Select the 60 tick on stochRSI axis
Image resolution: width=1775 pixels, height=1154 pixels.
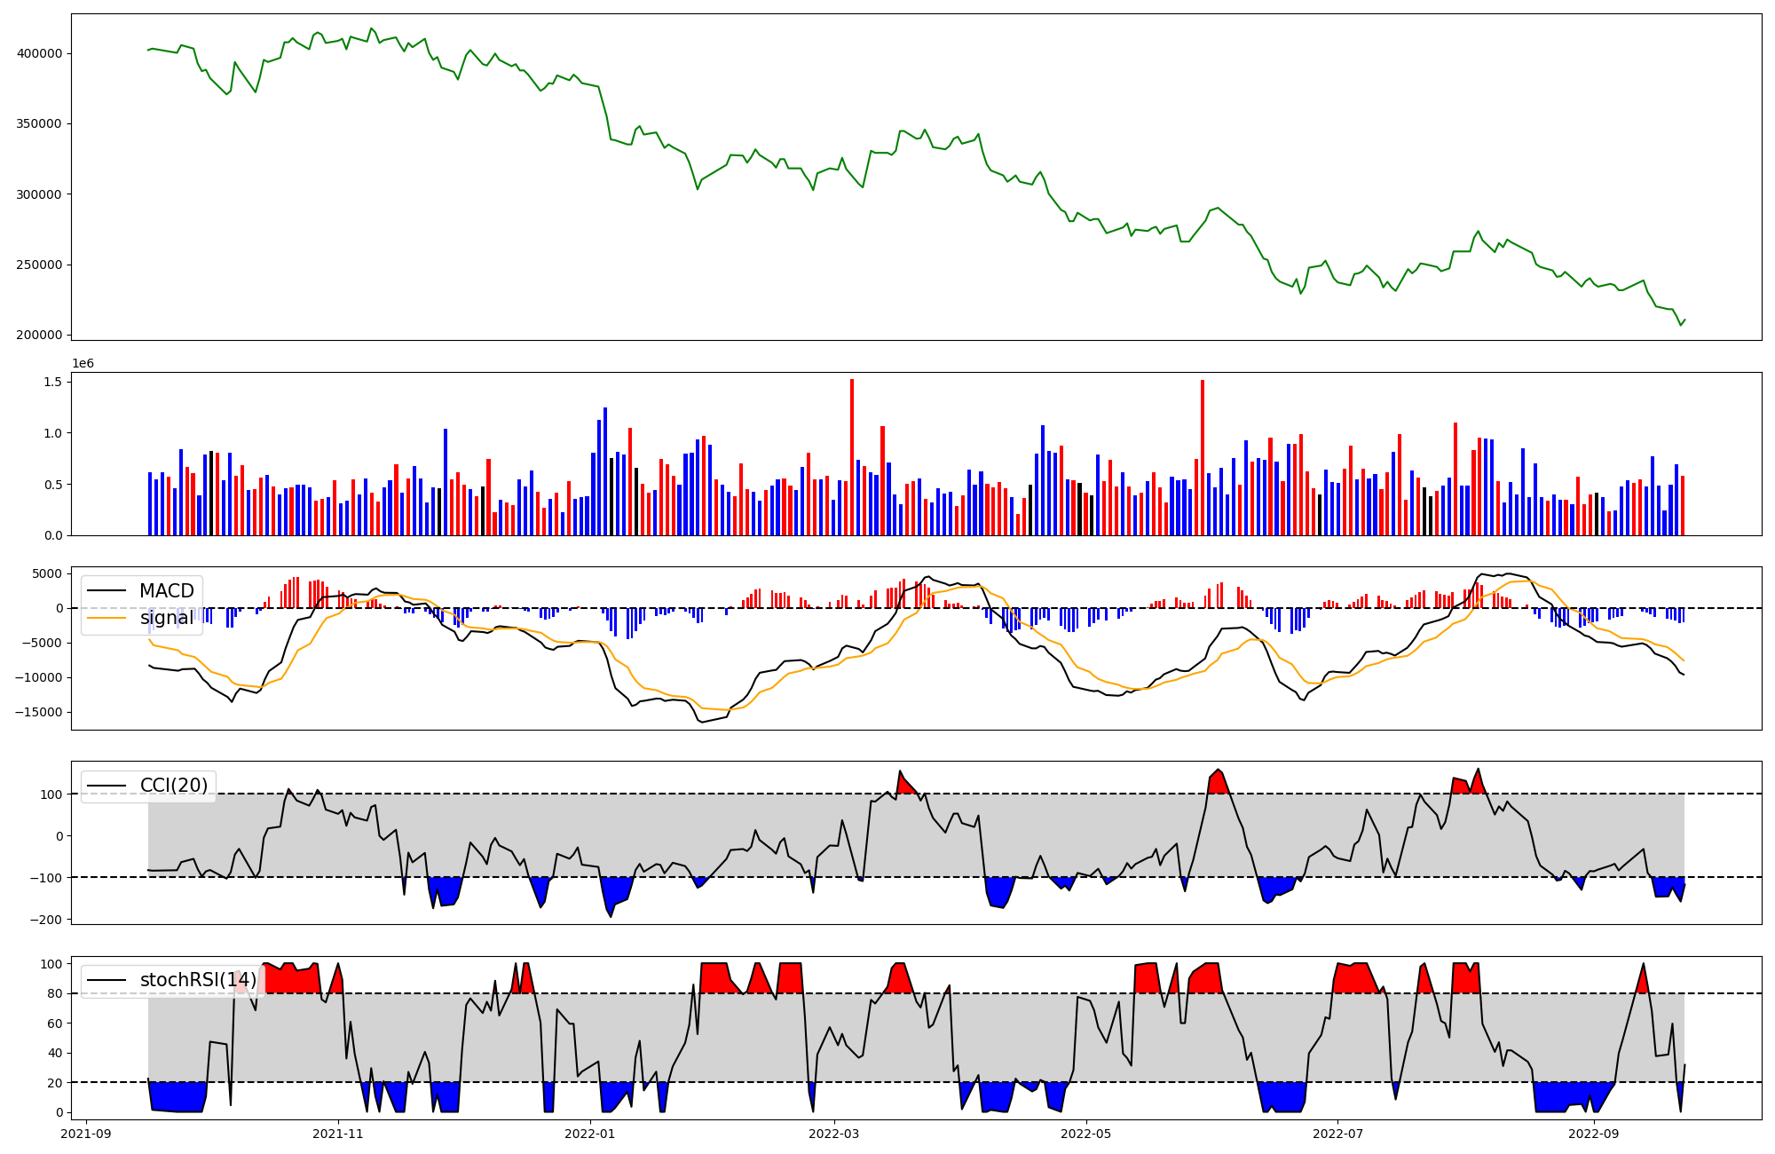(55, 1024)
